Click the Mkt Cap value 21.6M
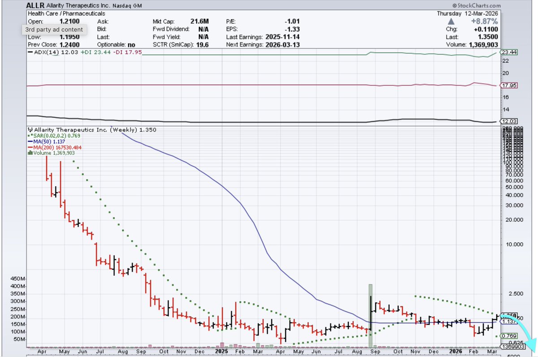The height and width of the screenshot is (357, 538). pos(200,22)
